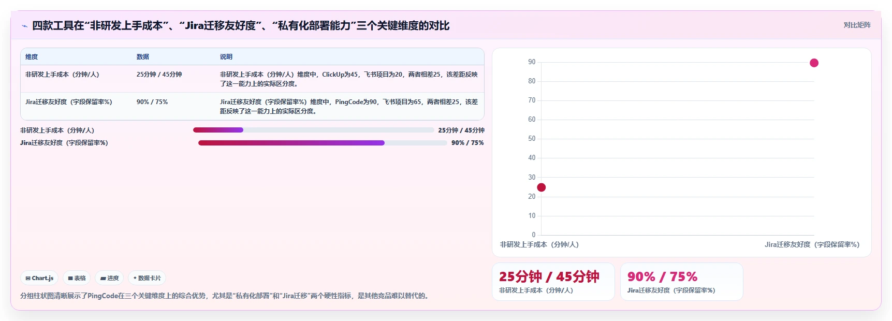Click the footer summary about PingCode
The image size is (892, 321).
point(225,296)
